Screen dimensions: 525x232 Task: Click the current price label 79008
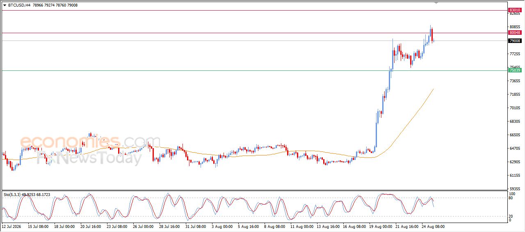click(x=515, y=41)
